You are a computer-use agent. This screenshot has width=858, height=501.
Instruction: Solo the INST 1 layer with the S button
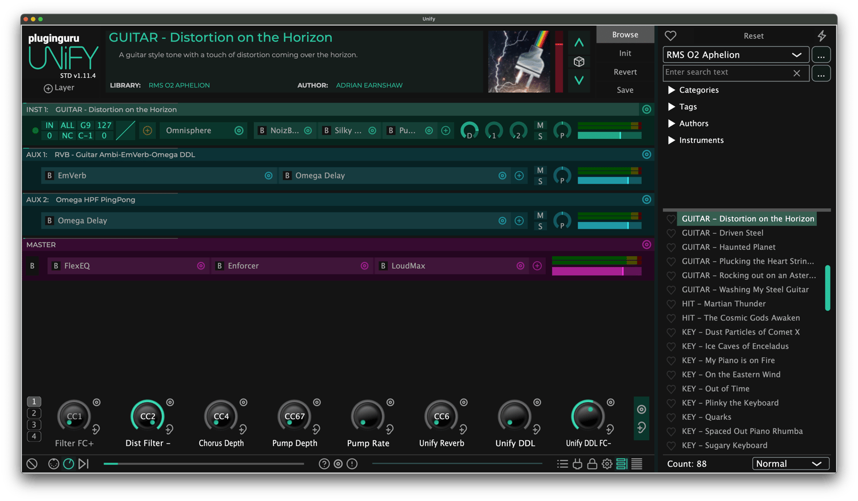(540, 136)
